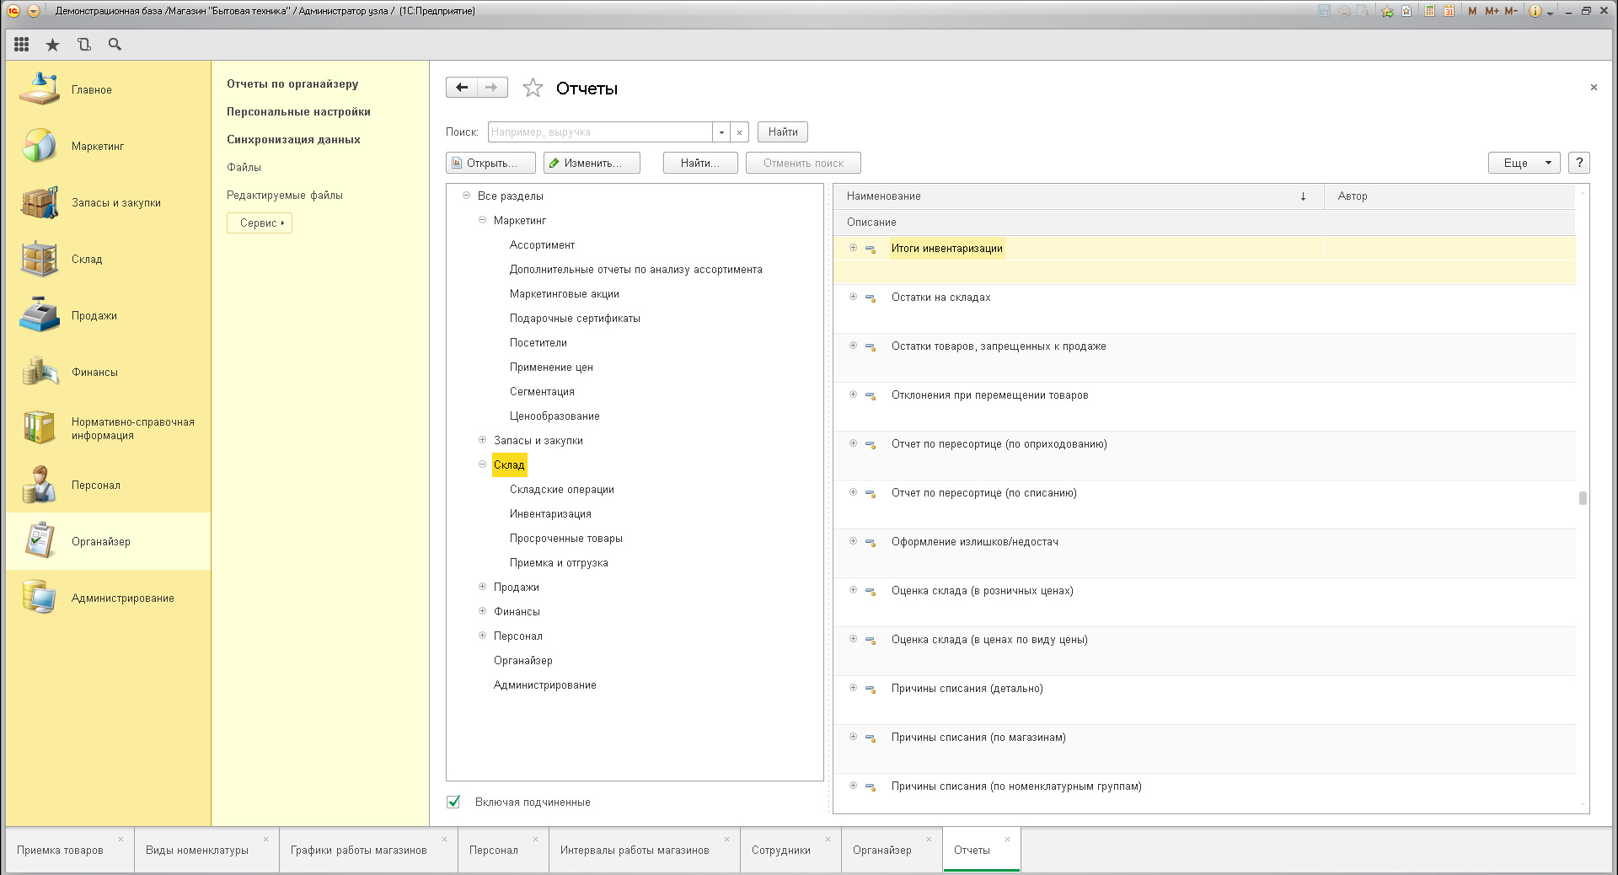Open the Главное section icon

pos(40,89)
